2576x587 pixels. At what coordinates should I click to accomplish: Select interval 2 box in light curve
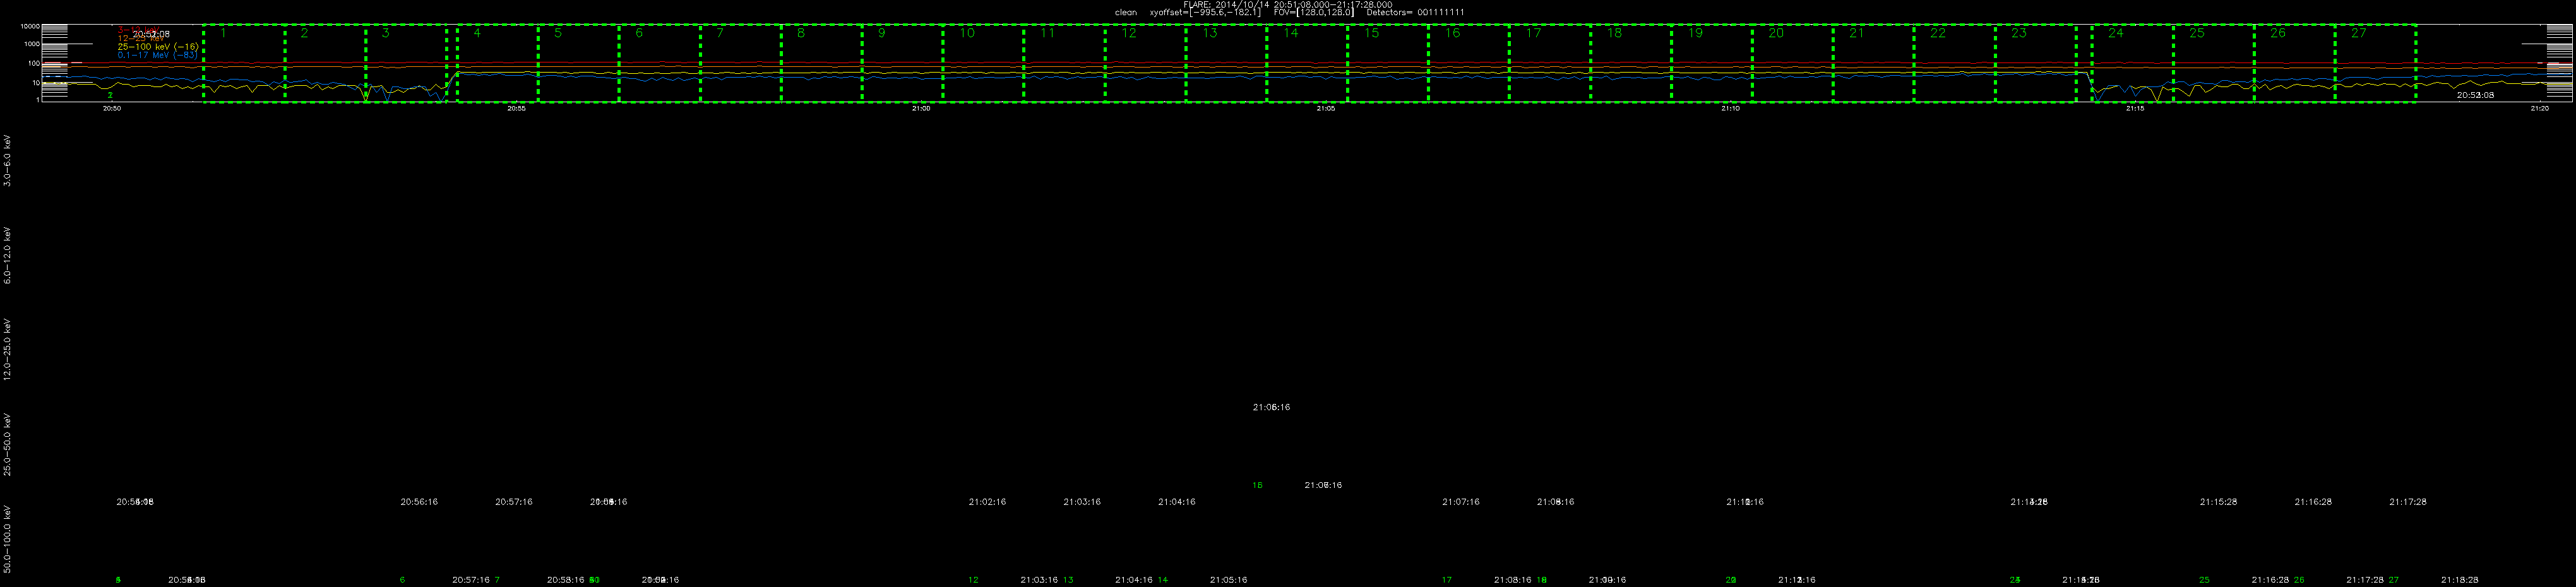(325, 63)
